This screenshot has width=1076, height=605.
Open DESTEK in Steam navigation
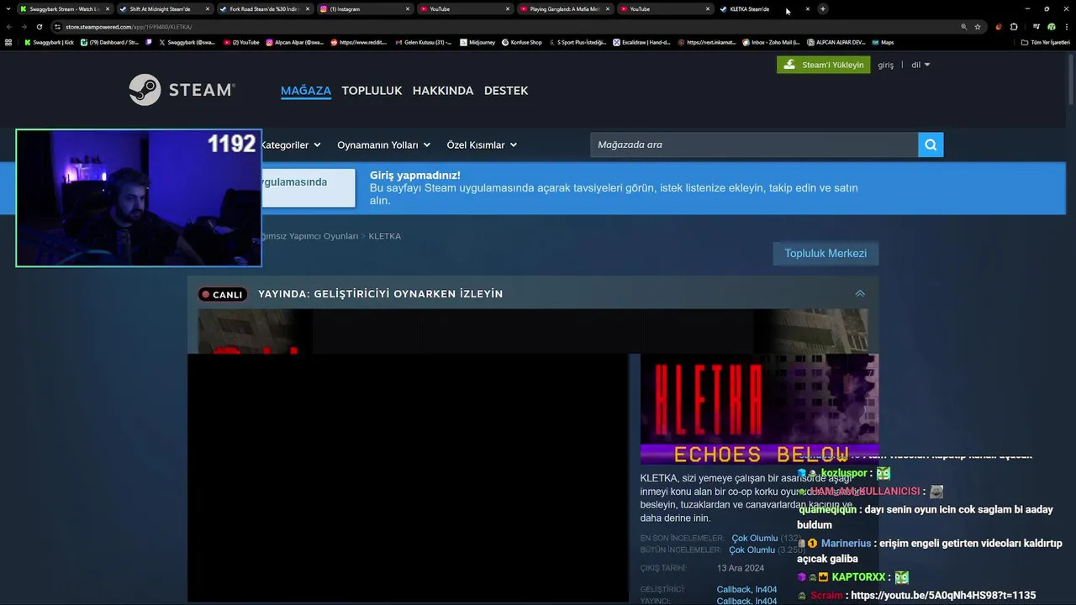[506, 91]
